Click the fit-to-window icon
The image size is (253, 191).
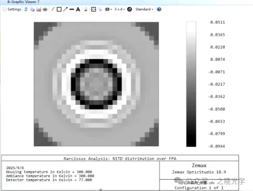coord(94,9)
